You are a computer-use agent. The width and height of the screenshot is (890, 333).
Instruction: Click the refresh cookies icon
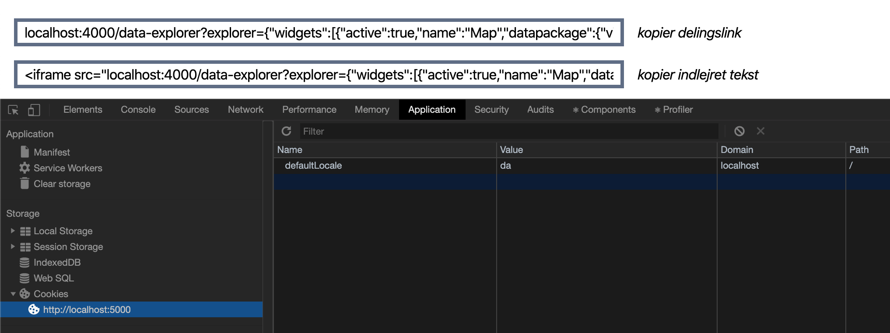point(287,131)
